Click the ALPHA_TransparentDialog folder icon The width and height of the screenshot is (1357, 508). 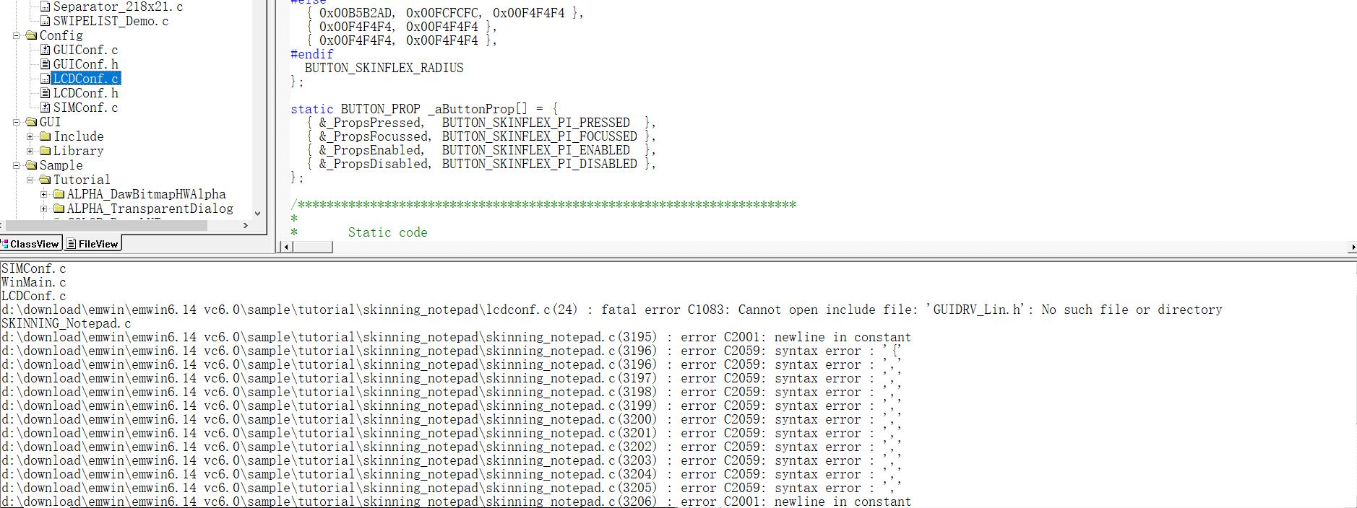[x=59, y=209]
